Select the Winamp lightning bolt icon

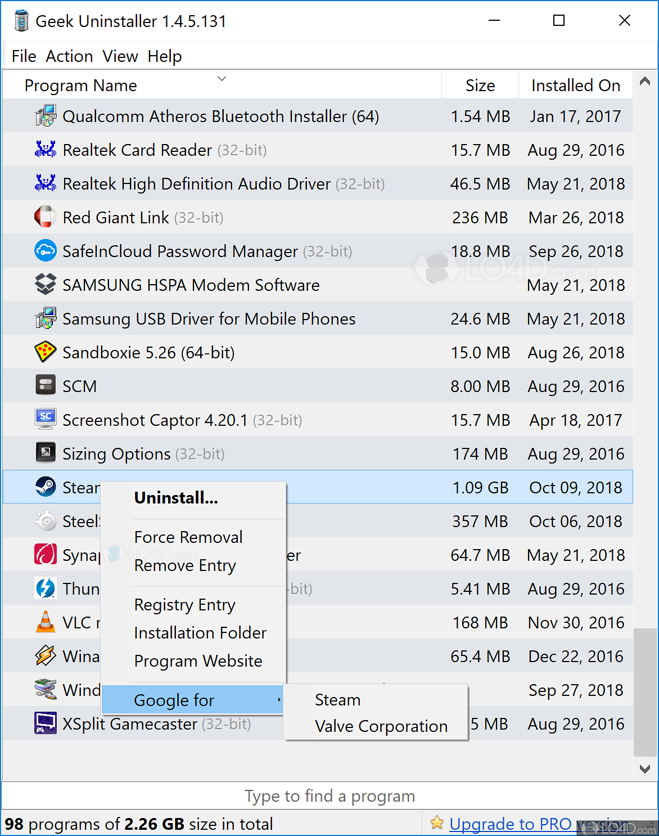[x=46, y=656]
